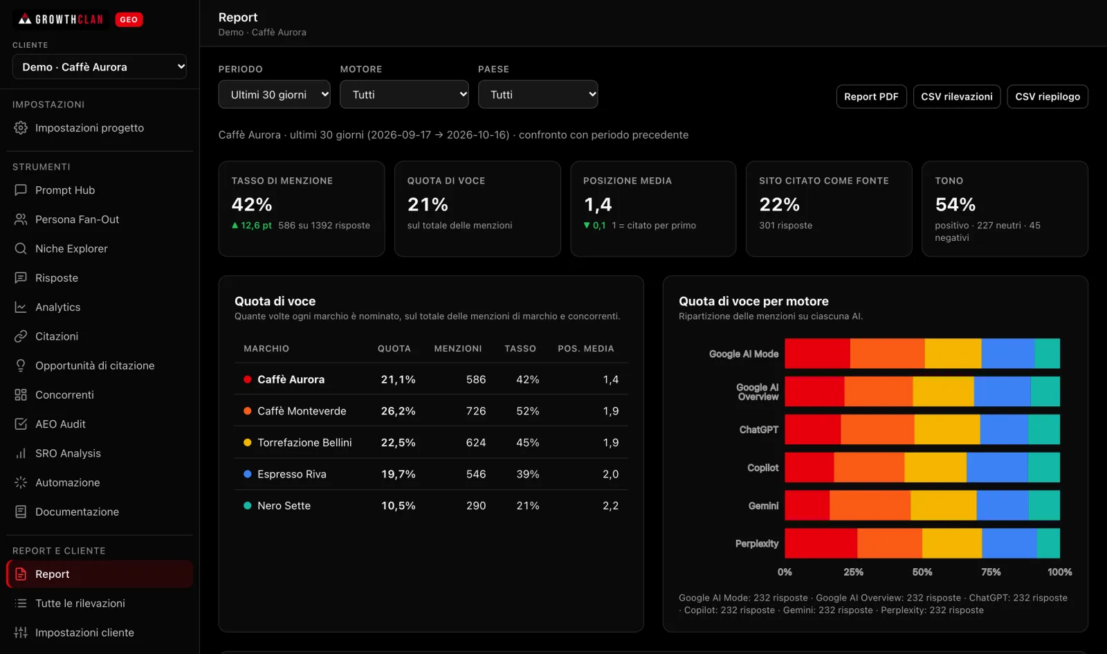Click the Automazione sparkle icon
The image size is (1107, 654).
click(x=21, y=482)
